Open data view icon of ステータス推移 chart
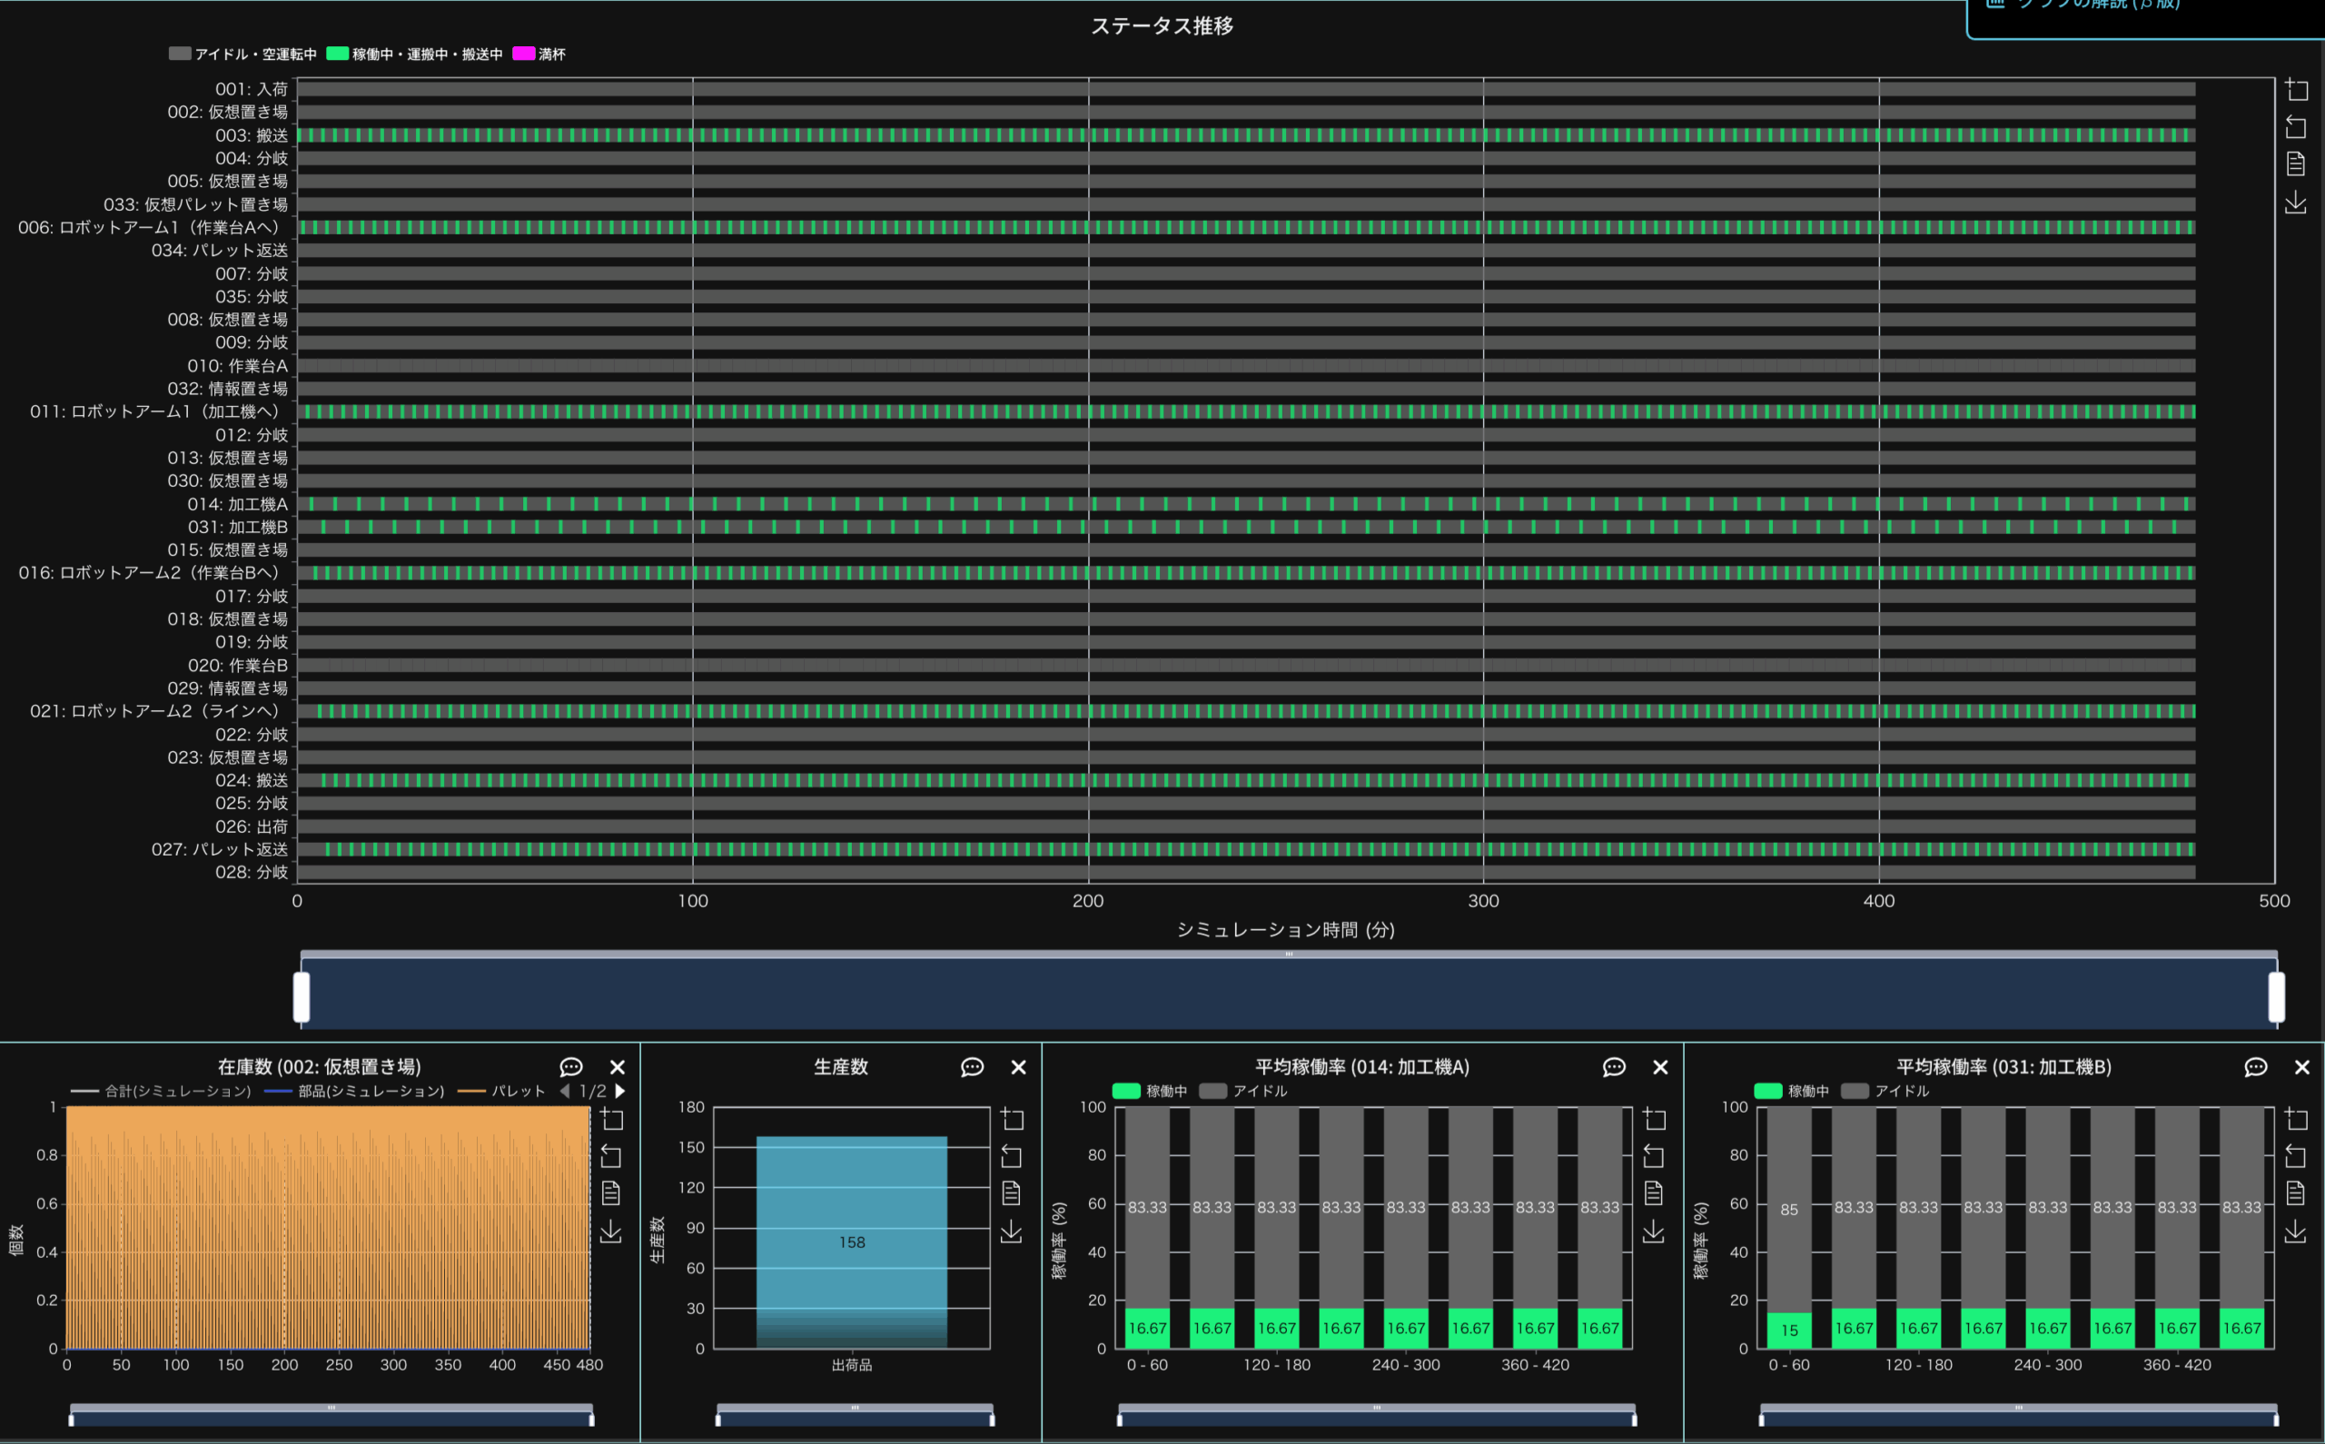Screen dimensions: 2325x1444 coord(2295,164)
